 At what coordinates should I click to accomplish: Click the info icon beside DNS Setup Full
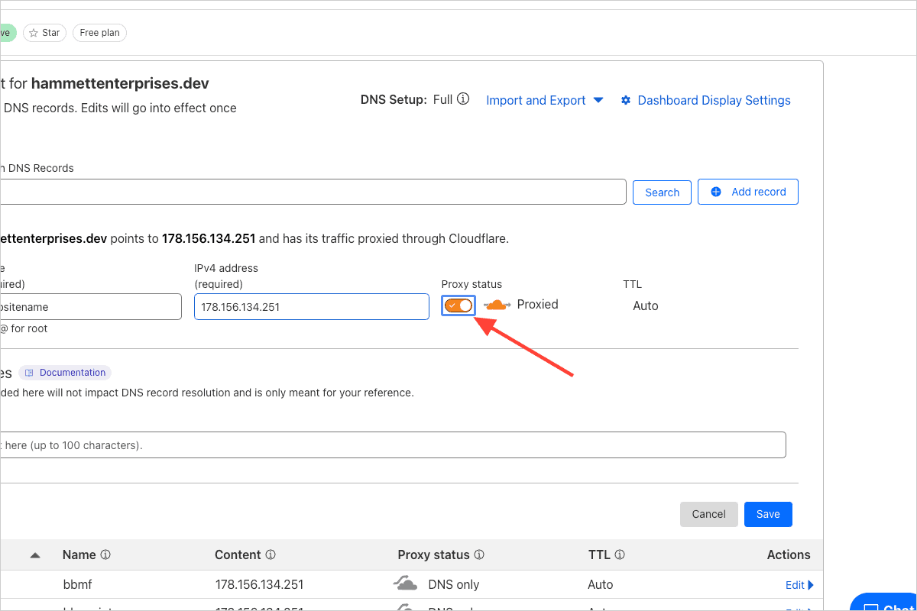463,100
